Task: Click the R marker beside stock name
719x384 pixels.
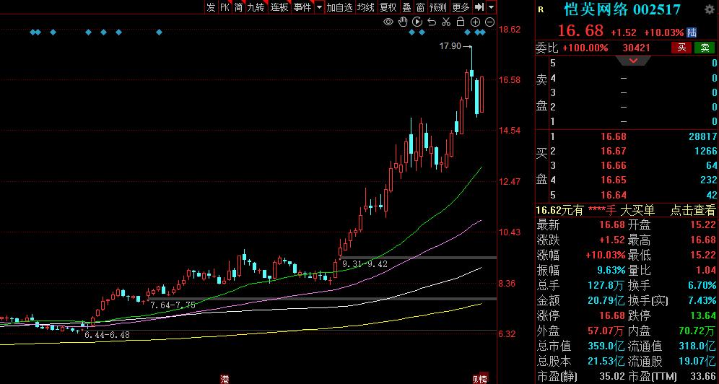Action: (541, 9)
